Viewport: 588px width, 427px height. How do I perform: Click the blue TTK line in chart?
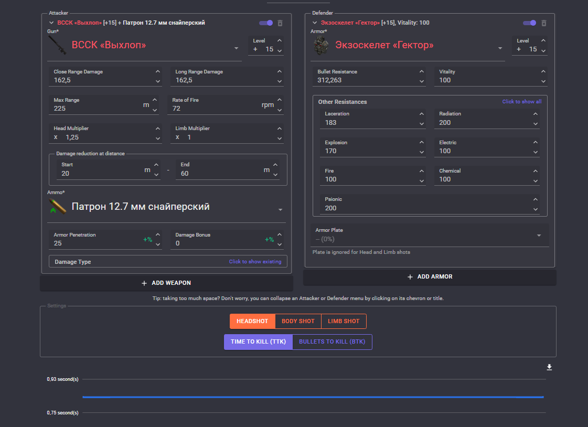tap(313, 397)
